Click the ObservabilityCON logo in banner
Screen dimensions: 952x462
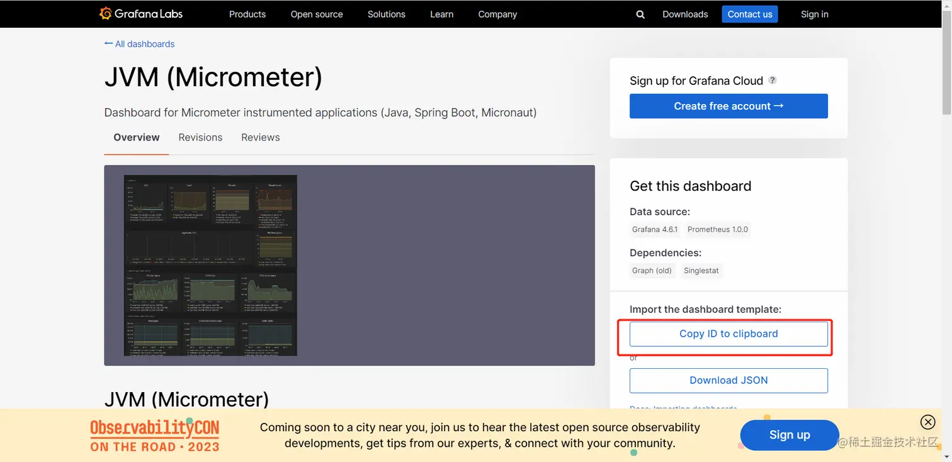tap(155, 436)
